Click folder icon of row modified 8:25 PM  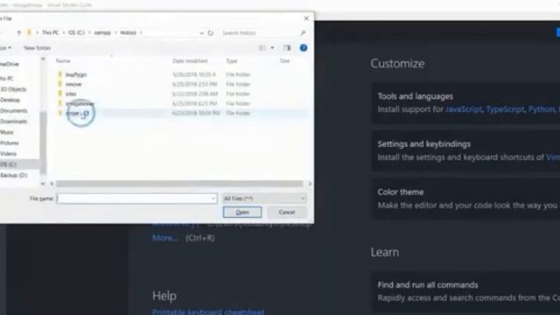[60, 103]
